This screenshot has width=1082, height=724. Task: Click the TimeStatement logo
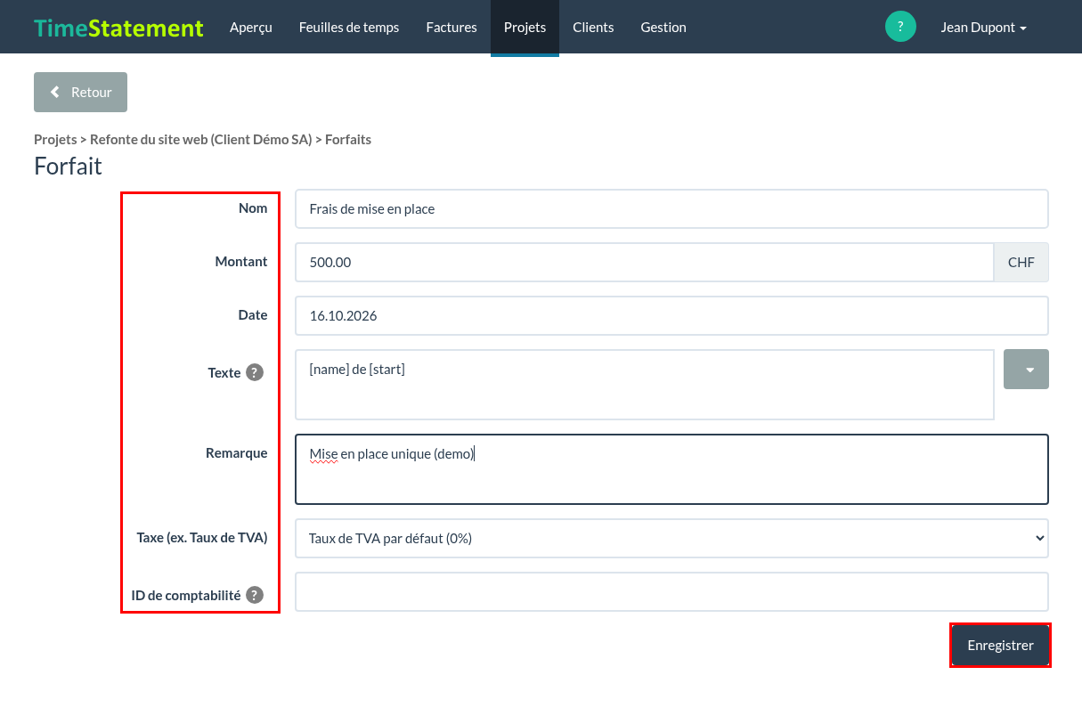pos(118,28)
